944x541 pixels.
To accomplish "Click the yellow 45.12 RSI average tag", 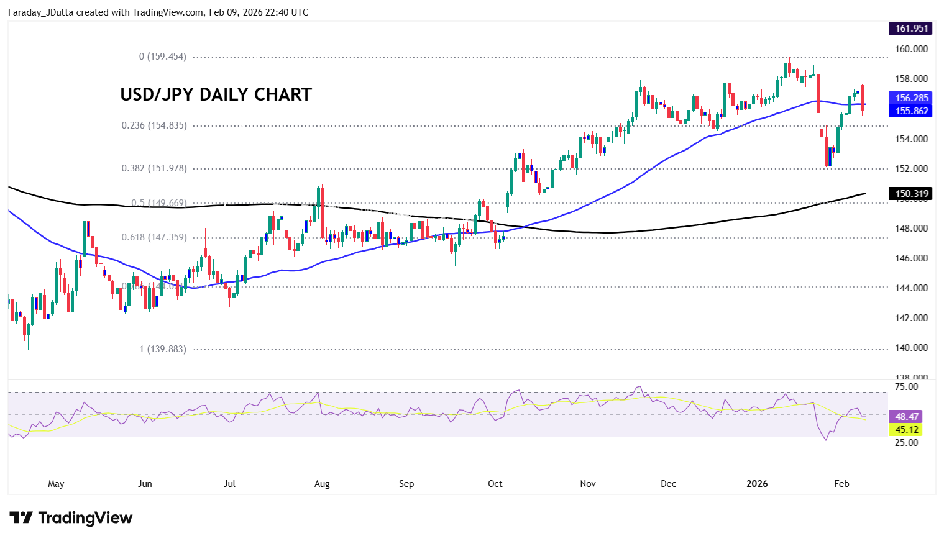I will pos(906,430).
